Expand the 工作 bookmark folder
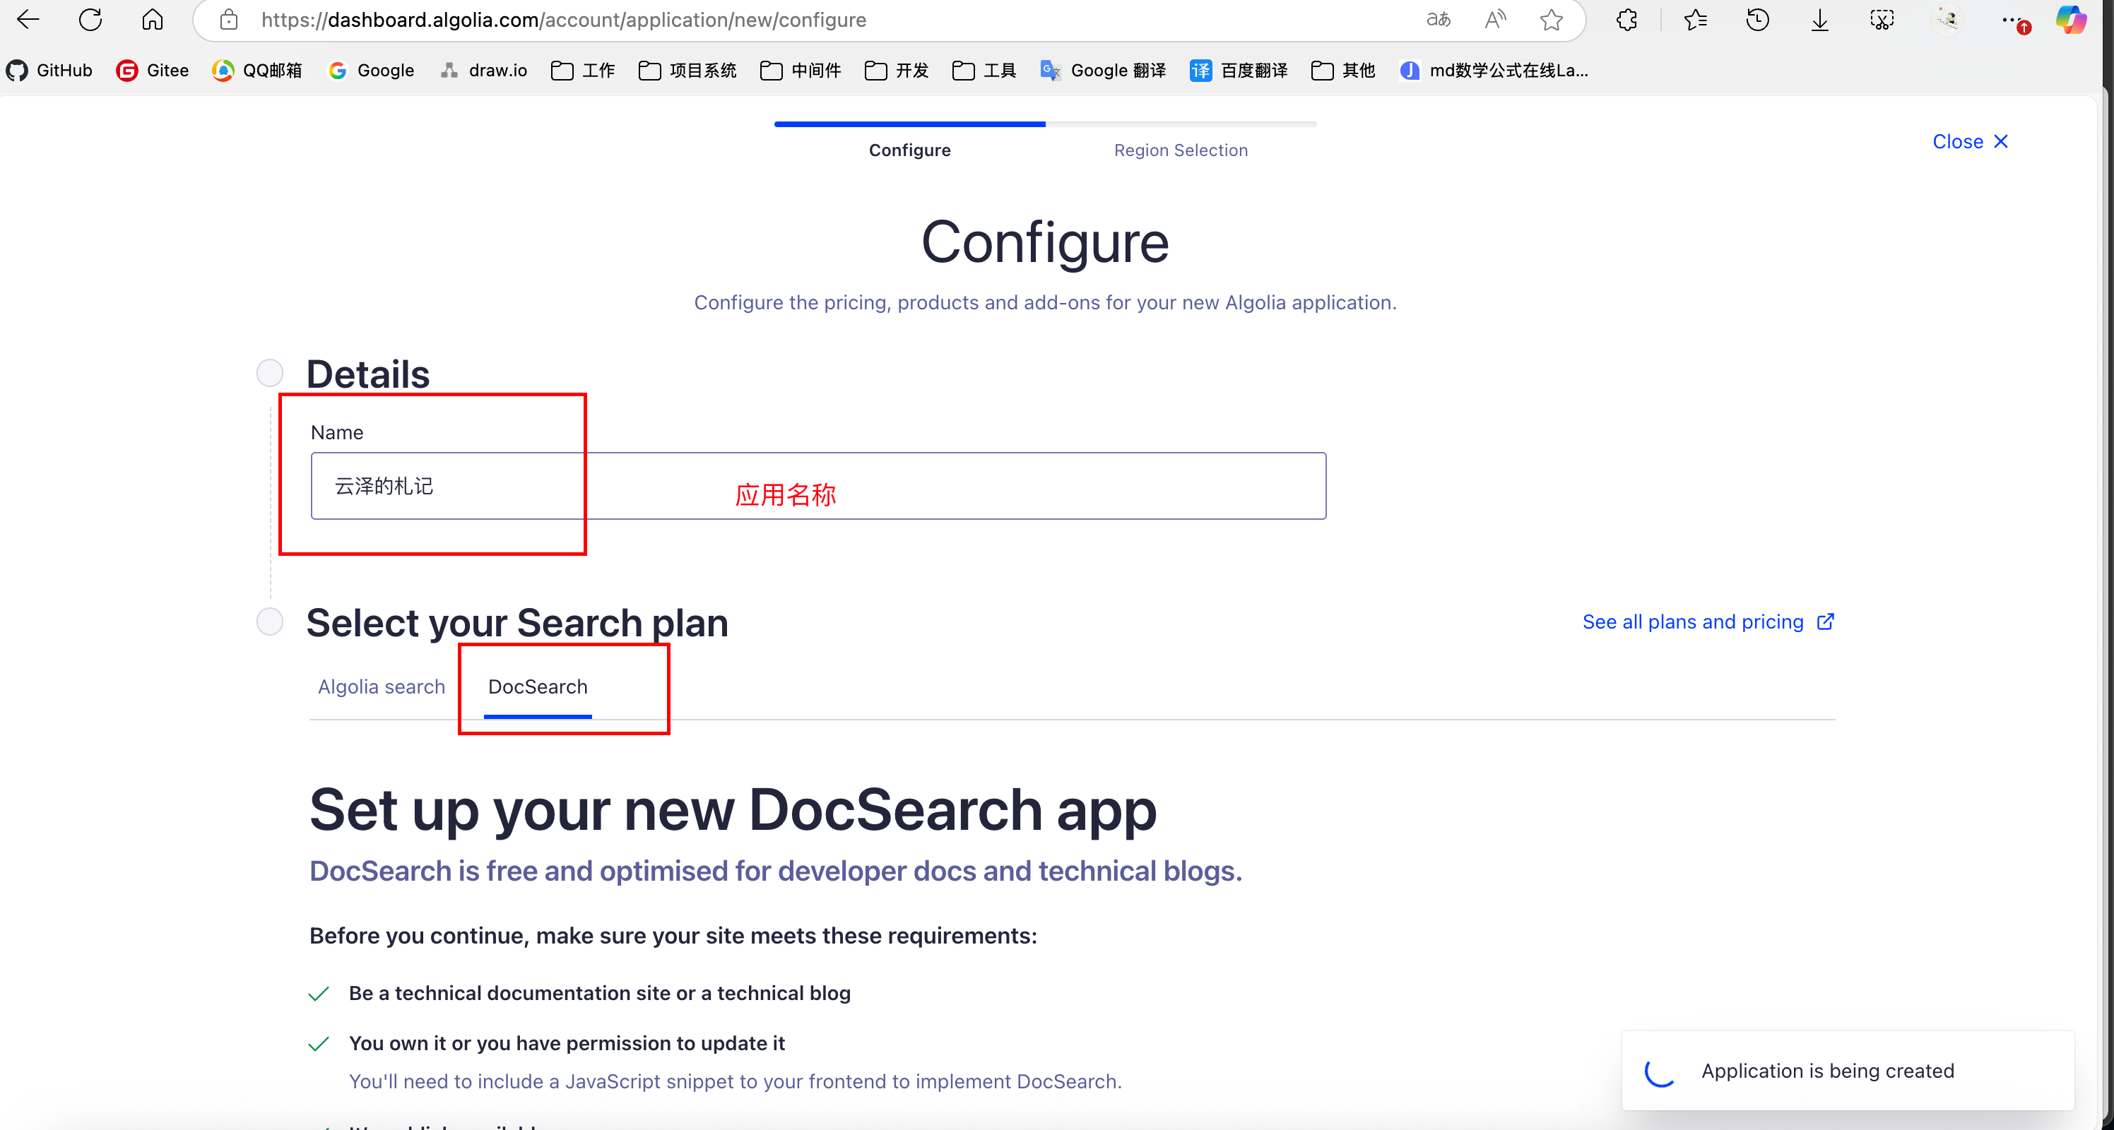Viewport: 2114px width, 1130px height. pos(583,71)
